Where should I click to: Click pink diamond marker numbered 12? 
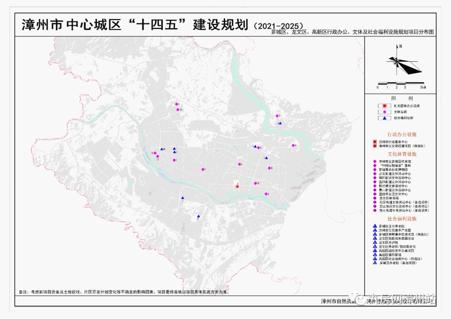coord(155,153)
